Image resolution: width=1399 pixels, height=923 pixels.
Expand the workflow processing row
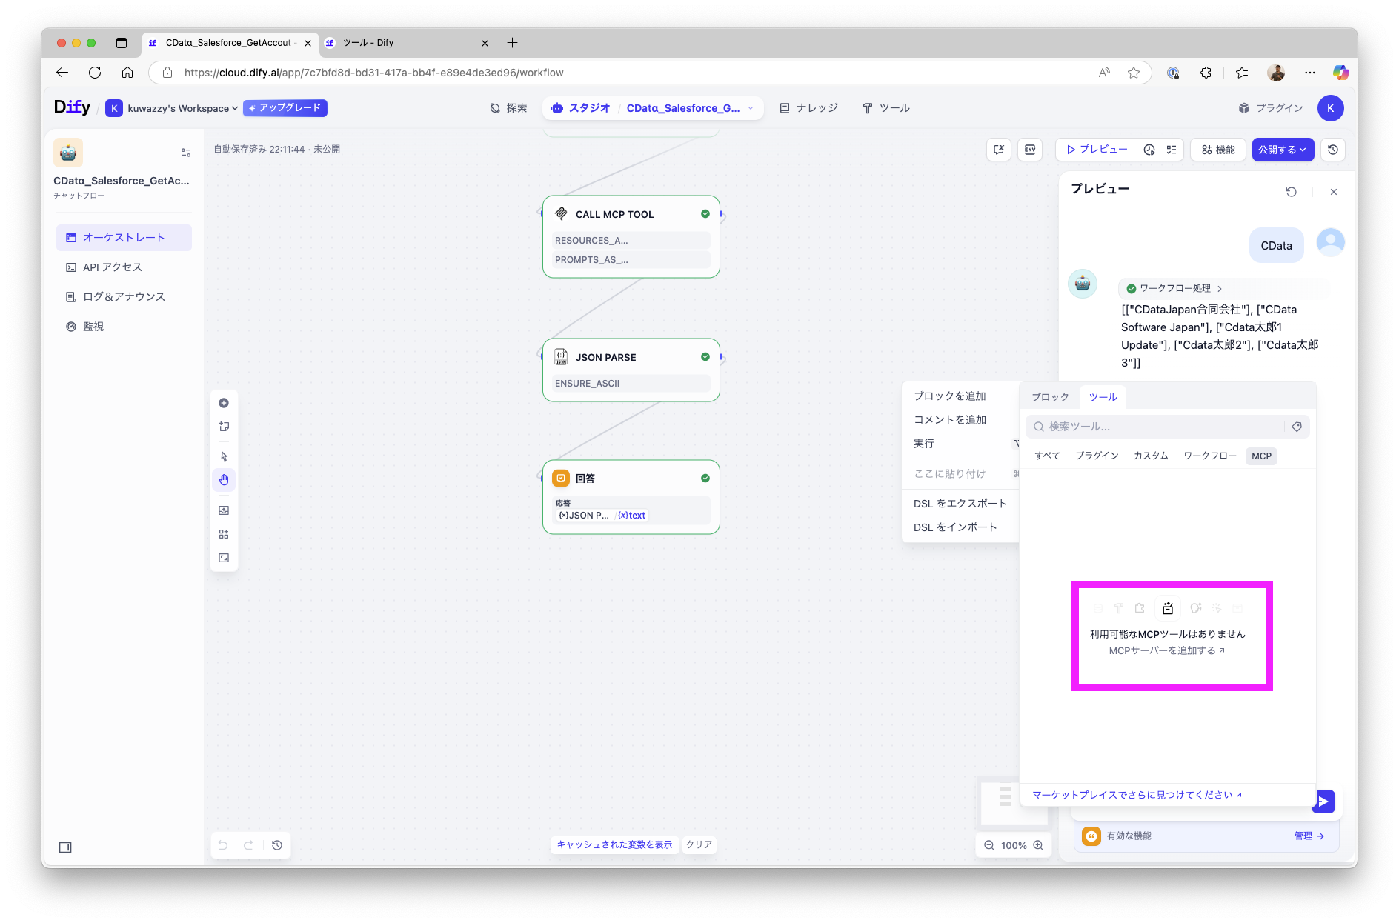coord(1174,289)
